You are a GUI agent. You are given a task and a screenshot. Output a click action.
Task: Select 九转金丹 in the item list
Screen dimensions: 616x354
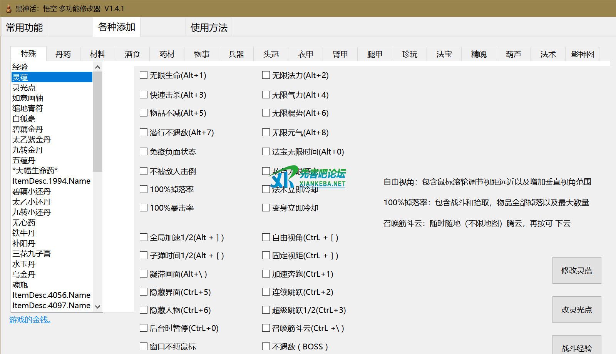pos(28,150)
